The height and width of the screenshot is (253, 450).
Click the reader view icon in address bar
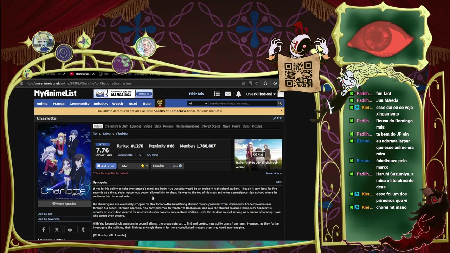[250, 83]
